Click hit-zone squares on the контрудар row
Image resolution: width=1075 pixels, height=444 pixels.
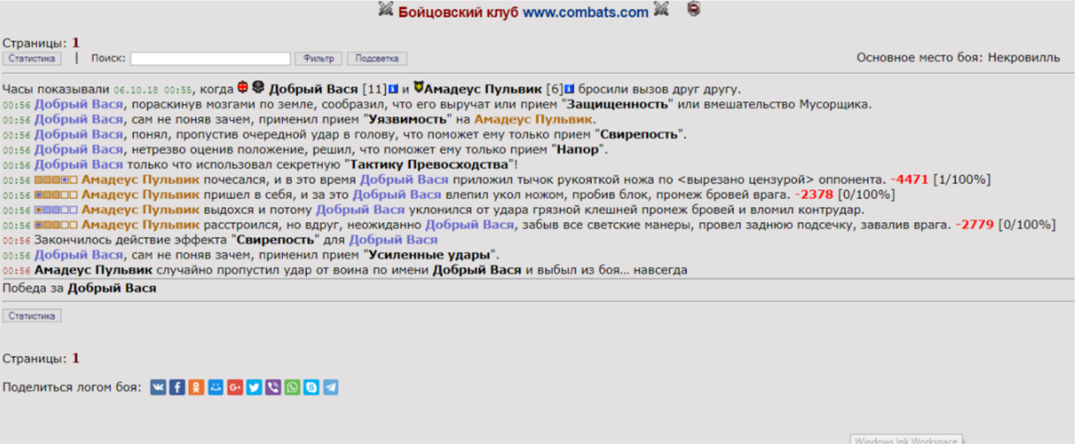coord(56,210)
